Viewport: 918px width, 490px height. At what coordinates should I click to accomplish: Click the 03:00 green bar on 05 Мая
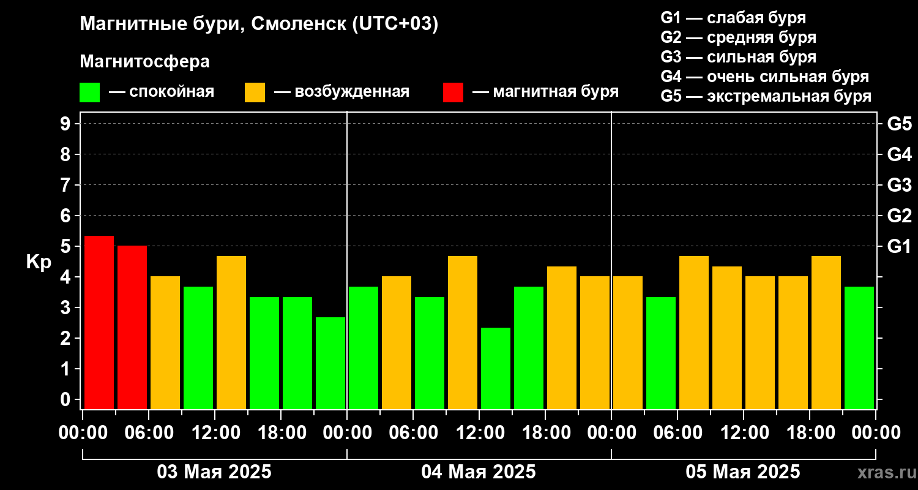coord(661,353)
